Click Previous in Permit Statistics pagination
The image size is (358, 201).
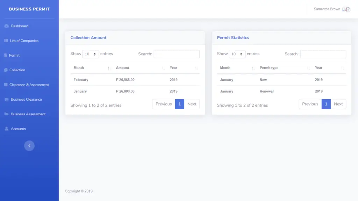[310, 104]
